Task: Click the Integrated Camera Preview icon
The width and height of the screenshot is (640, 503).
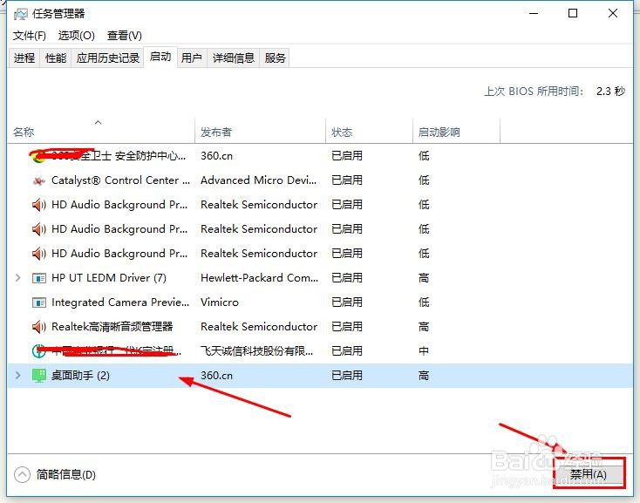Action: click(x=38, y=302)
